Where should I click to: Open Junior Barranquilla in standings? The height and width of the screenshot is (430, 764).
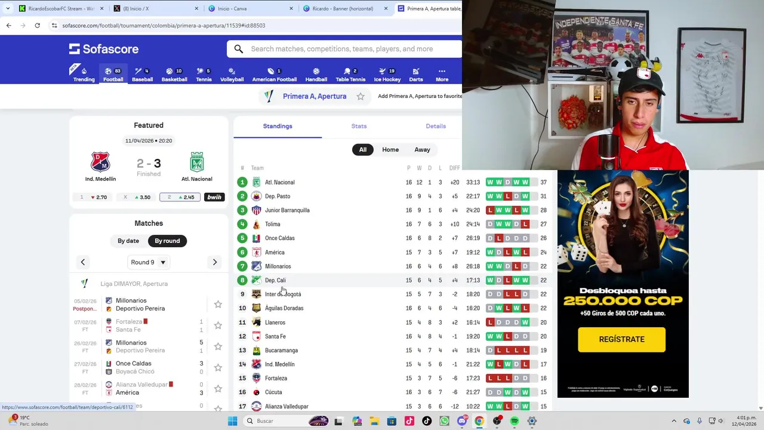287,210
